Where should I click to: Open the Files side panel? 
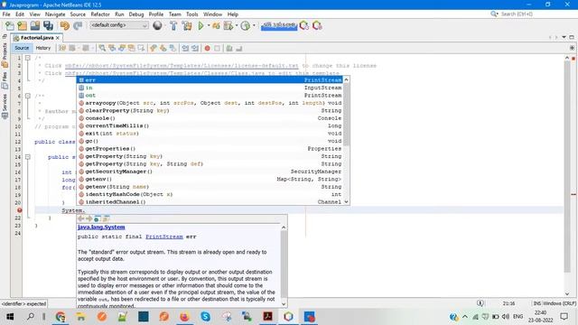(x=5, y=80)
